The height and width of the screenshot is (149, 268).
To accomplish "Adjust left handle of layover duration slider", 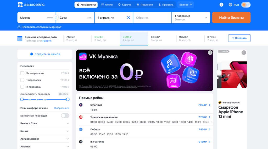I will [22, 99].
